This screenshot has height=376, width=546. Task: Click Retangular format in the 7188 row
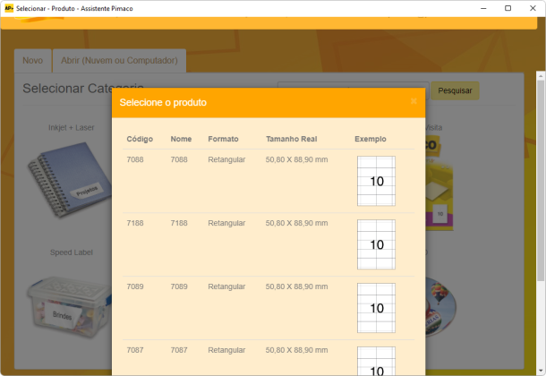tap(226, 223)
